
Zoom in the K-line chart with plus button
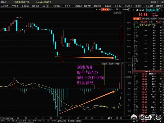point(97,9)
